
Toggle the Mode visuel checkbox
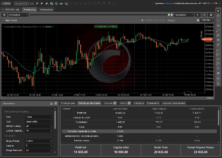(3, 20)
